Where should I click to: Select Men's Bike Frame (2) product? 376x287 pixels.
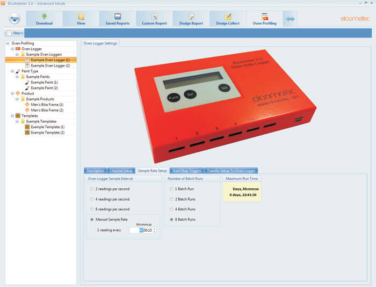point(47,110)
